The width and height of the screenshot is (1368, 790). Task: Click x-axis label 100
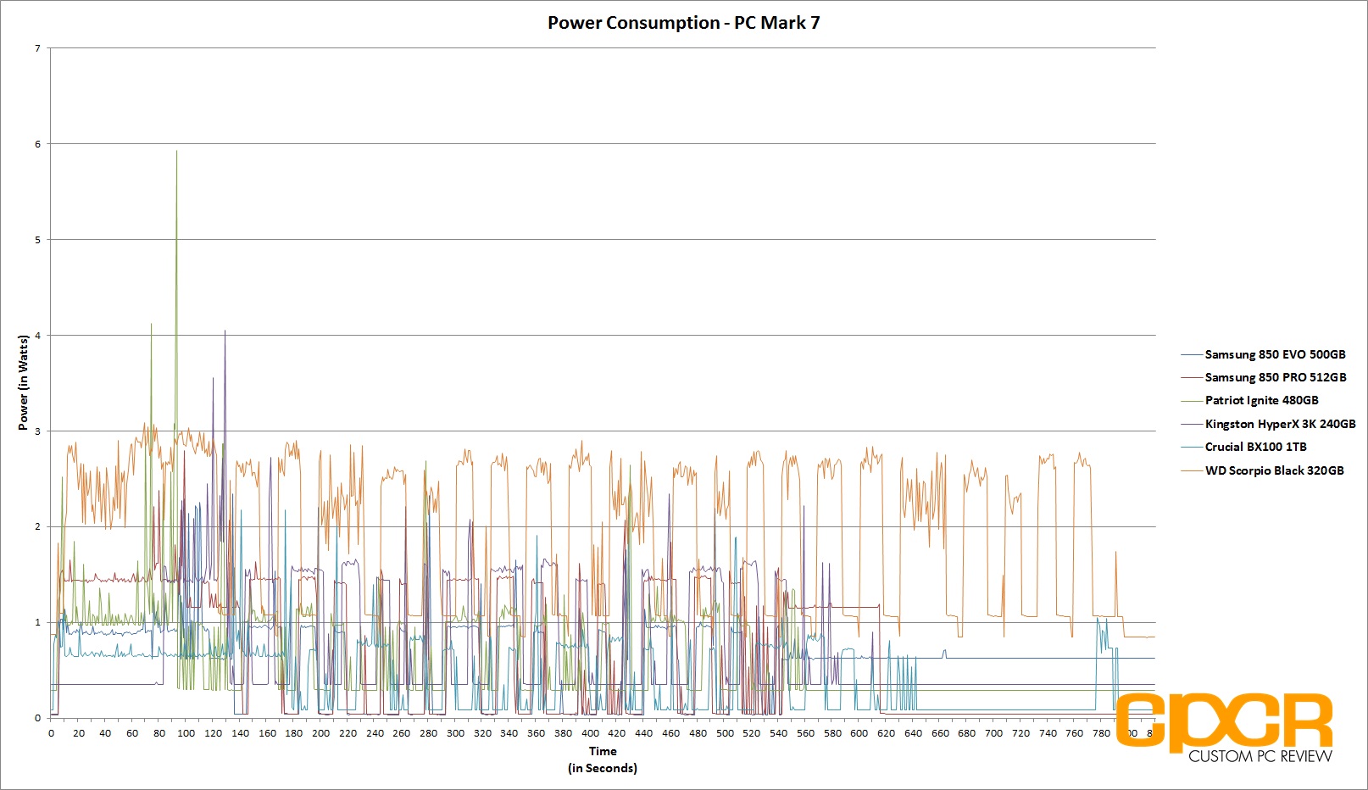186,733
